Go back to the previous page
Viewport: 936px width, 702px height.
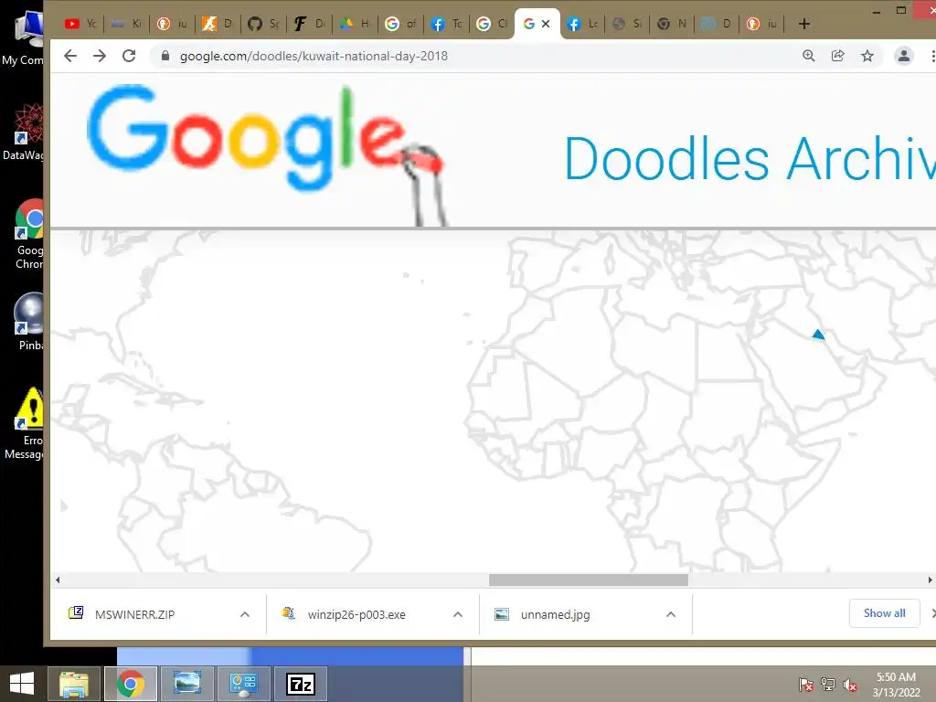[70, 56]
